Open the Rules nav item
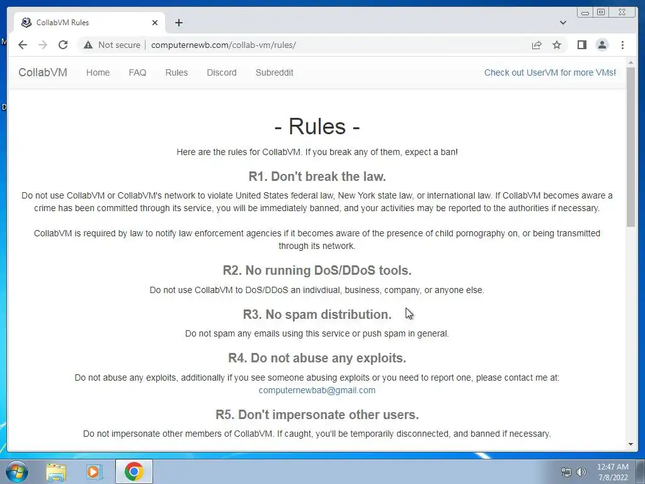This screenshot has height=484, width=645. (x=176, y=72)
